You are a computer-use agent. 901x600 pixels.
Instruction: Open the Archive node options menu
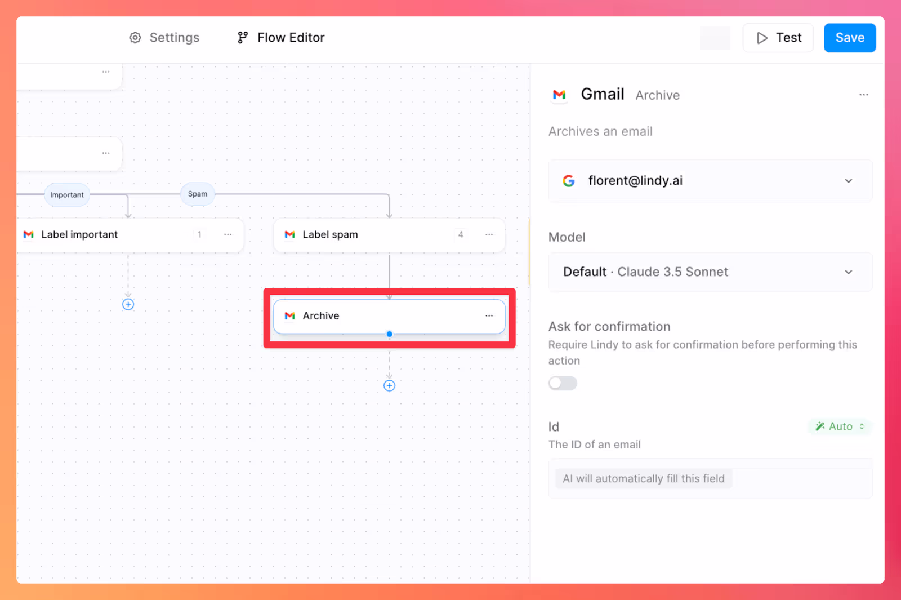(x=489, y=315)
